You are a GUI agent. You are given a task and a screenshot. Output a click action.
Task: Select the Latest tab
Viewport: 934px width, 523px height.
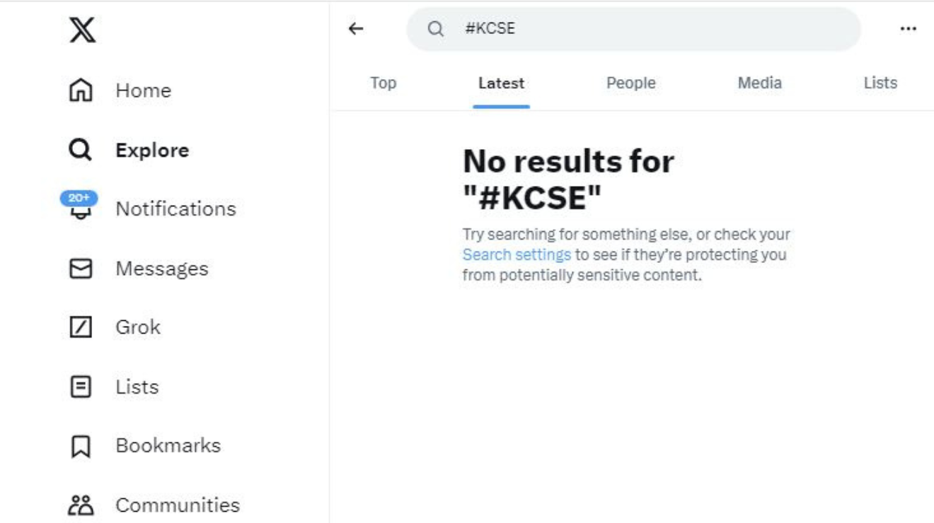501,83
